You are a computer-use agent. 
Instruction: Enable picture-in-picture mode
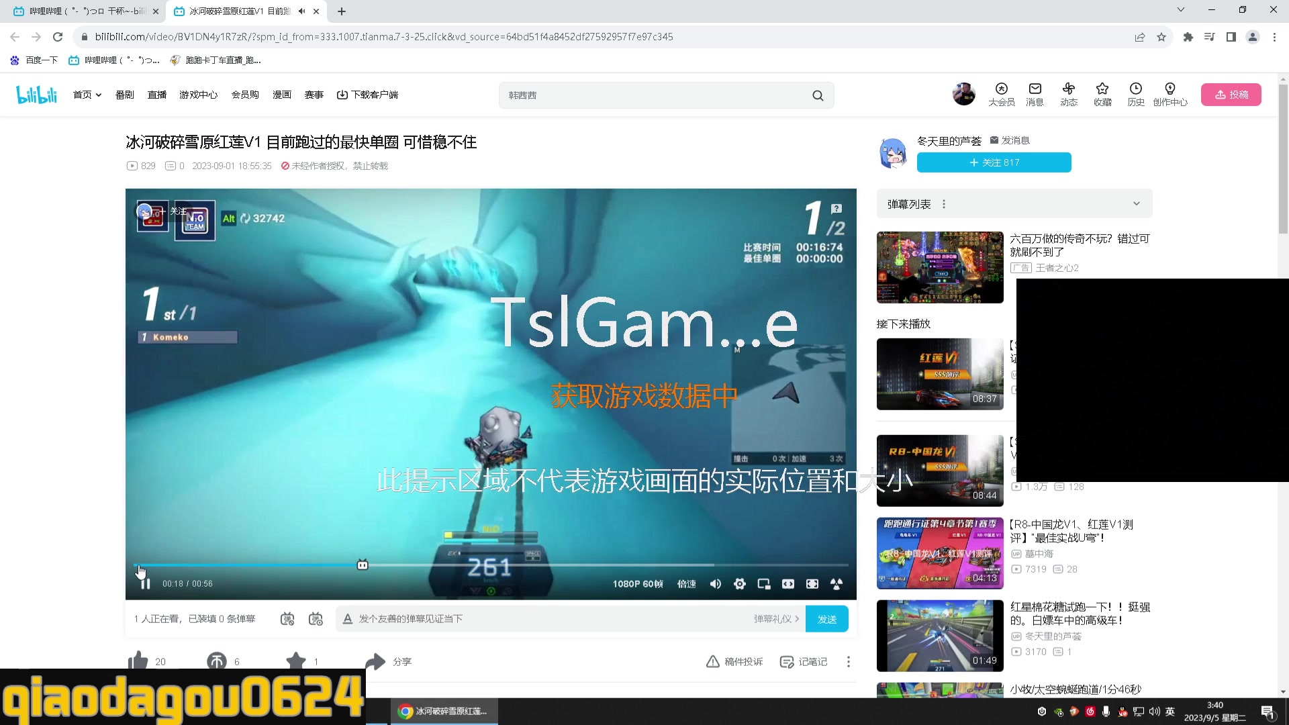tap(764, 584)
